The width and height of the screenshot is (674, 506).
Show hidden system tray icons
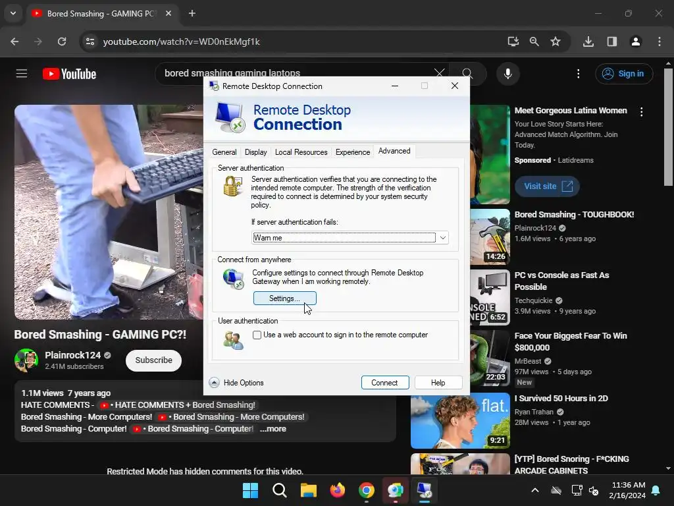tap(534, 490)
